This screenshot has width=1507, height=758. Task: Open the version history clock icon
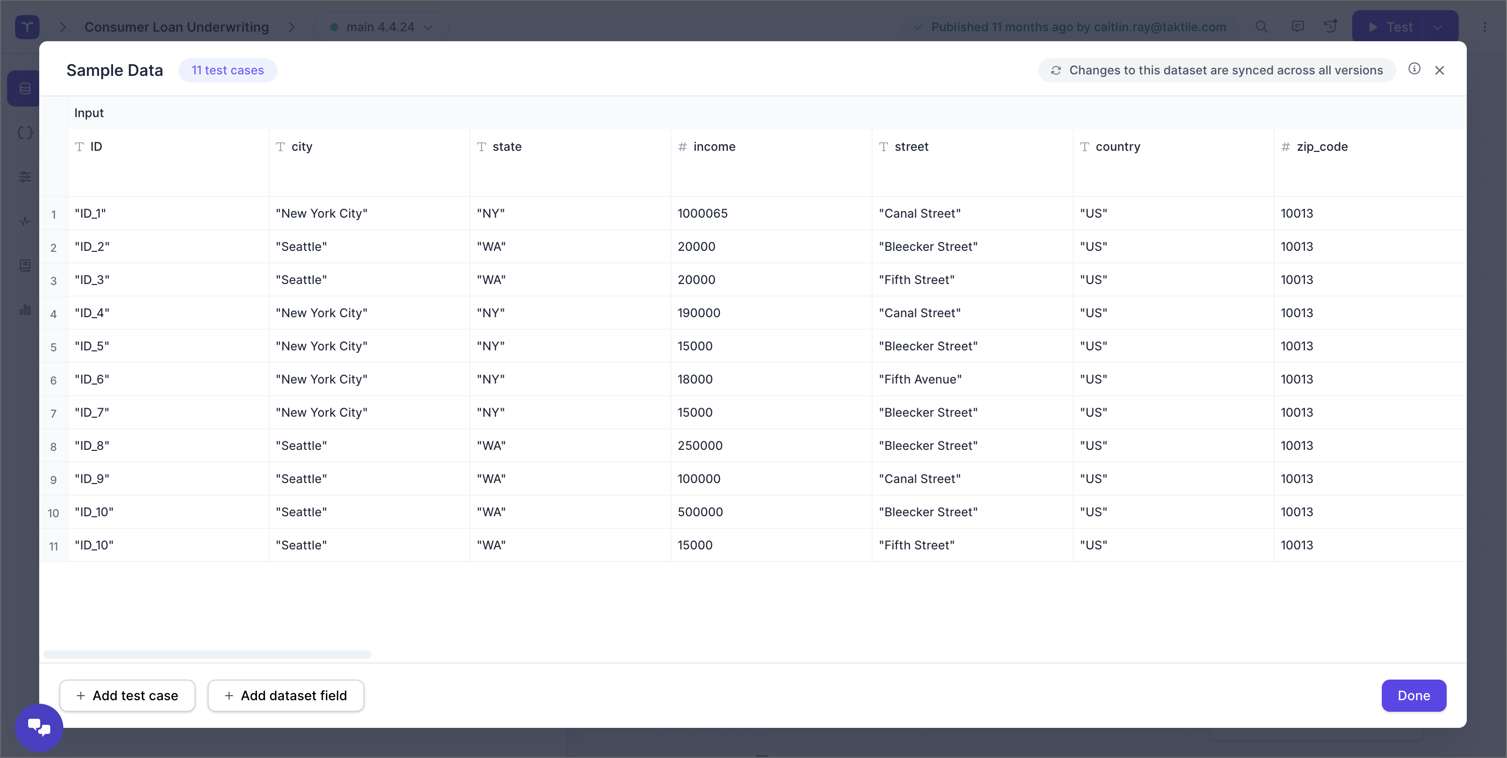click(x=1331, y=27)
